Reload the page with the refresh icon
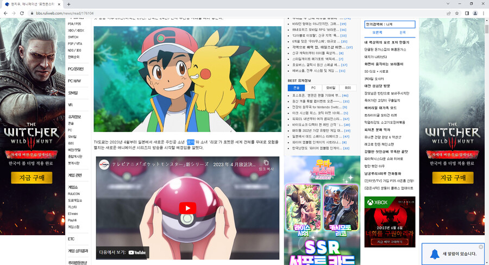Viewport: 489px width, 265px height. point(22,13)
